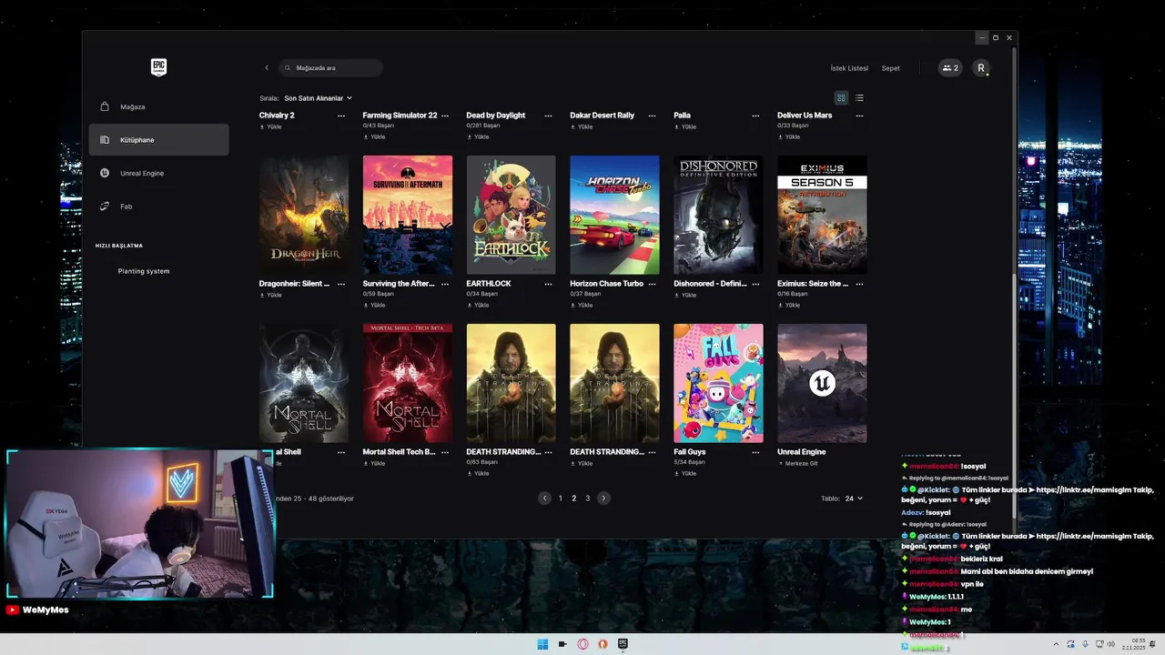Click Yükle under Chivalry 2

tap(270, 127)
